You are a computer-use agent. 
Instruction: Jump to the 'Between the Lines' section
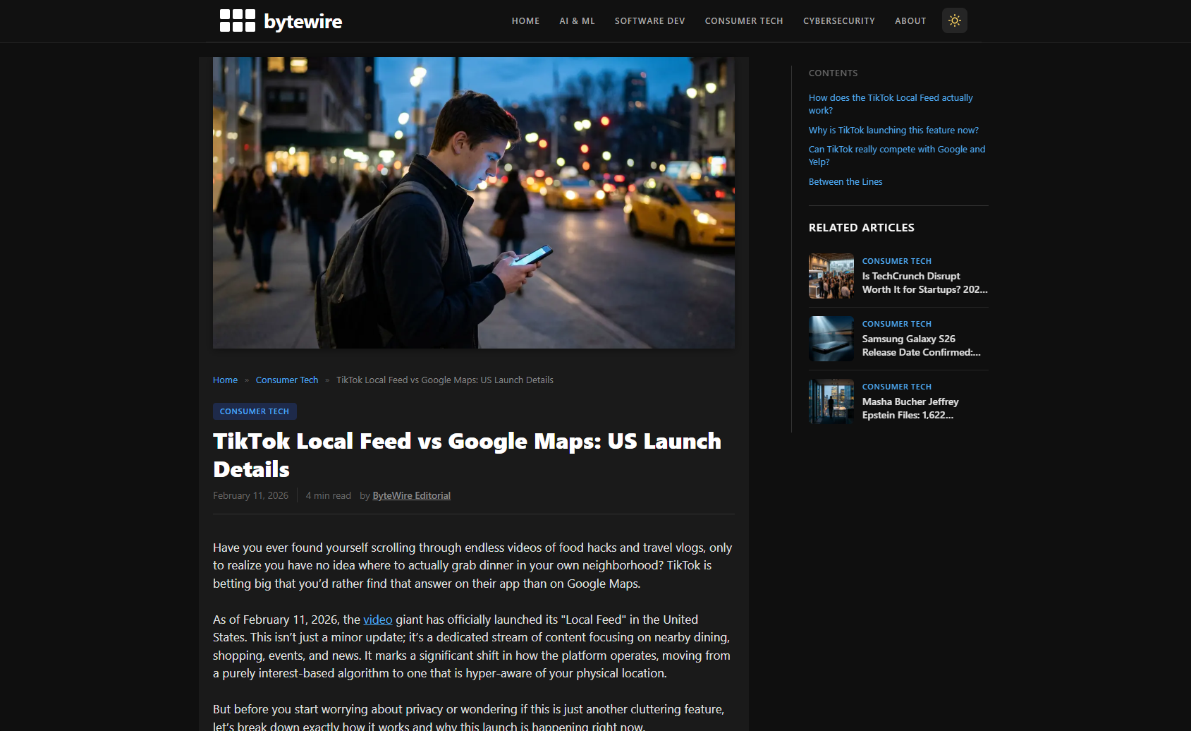(x=845, y=181)
